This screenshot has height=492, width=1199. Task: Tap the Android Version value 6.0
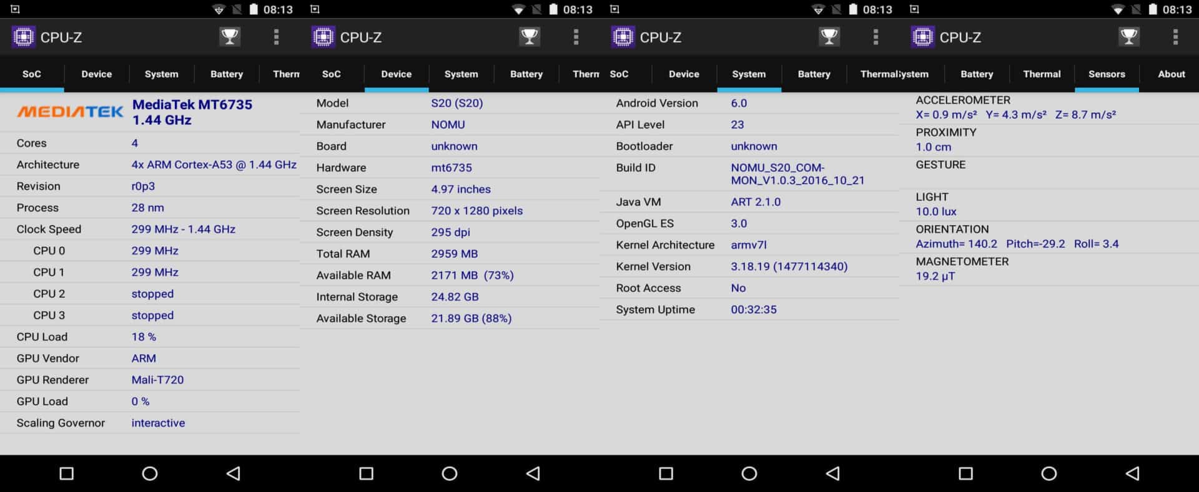pos(739,103)
